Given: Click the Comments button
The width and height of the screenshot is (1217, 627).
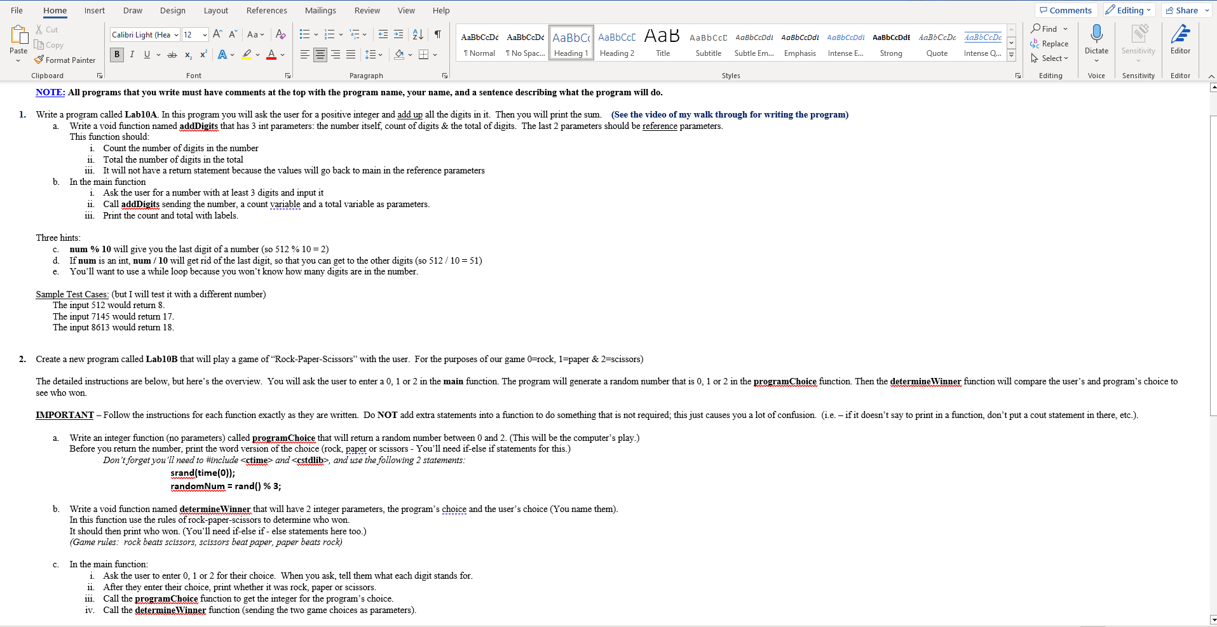Looking at the screenshot, I should 1066,10.
